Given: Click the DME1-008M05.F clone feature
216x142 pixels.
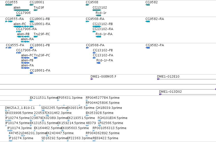Looking at the screenshot, I should click(x=92, y=79).
